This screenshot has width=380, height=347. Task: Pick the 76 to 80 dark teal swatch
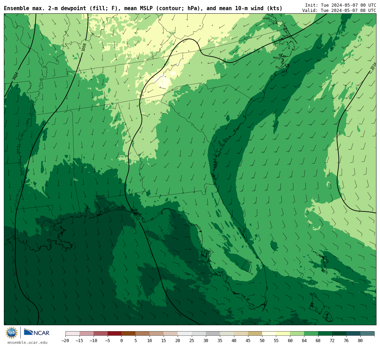[x=353, y=334]
